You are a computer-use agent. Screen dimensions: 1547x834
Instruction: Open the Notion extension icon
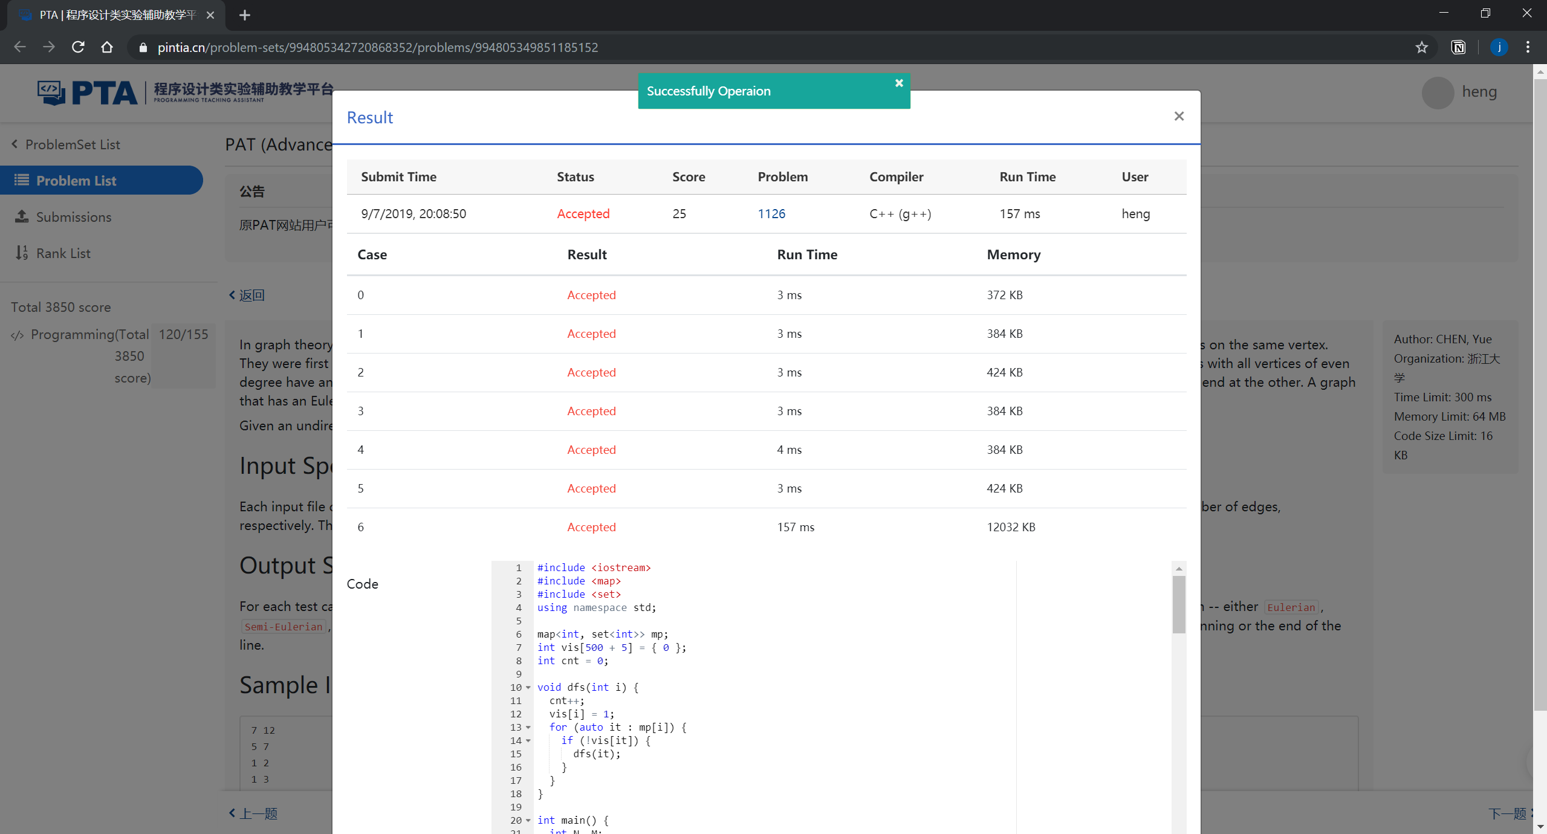pyautogui.click(x=1458, y=47)
